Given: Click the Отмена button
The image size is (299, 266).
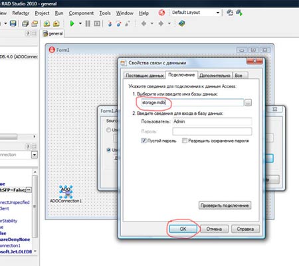Looking at the screenshot, I should coord(214,229).
